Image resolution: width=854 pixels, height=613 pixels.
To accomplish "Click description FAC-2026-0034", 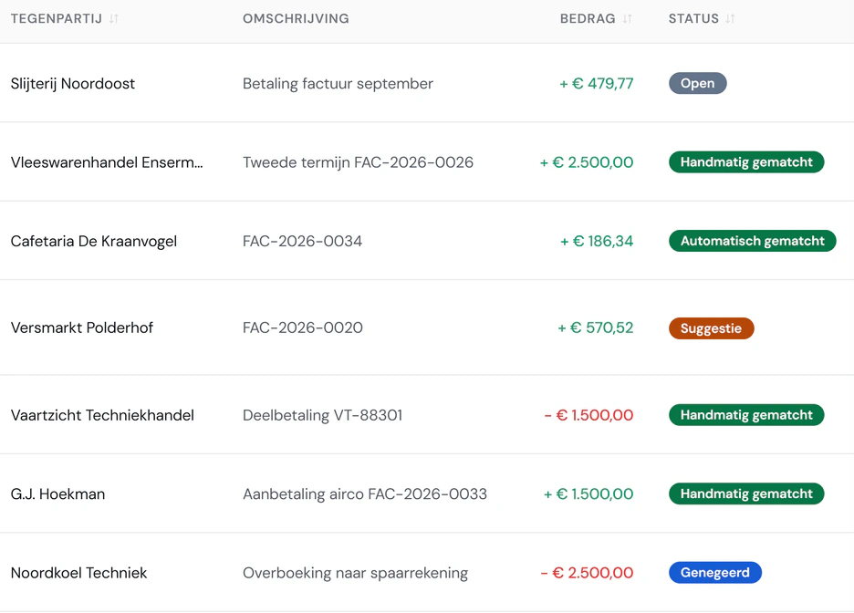I will [x=302, y=241].
